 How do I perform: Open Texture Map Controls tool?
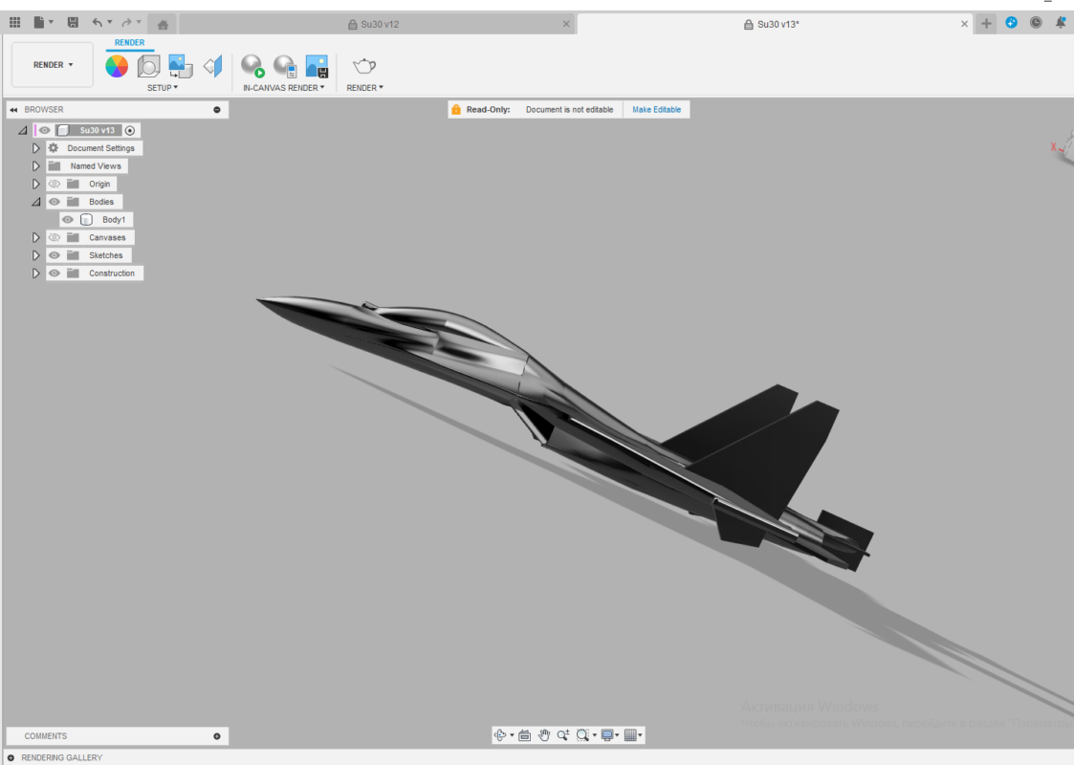click(x=213, y=66)
